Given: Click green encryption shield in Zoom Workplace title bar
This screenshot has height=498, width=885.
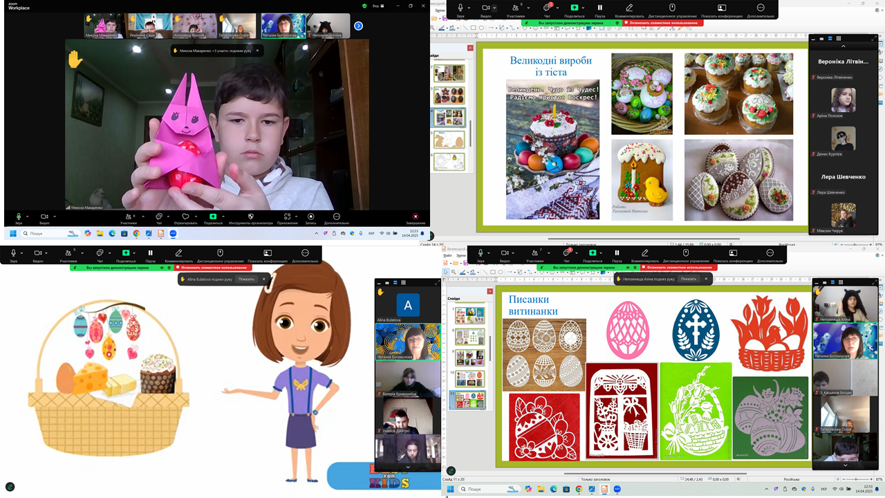Looking at the screenshot, I should tap(364, 6).
